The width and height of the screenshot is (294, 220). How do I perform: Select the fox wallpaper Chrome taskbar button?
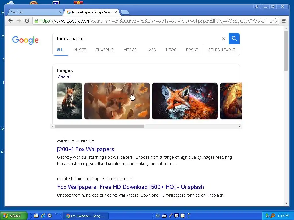point(86,216)
